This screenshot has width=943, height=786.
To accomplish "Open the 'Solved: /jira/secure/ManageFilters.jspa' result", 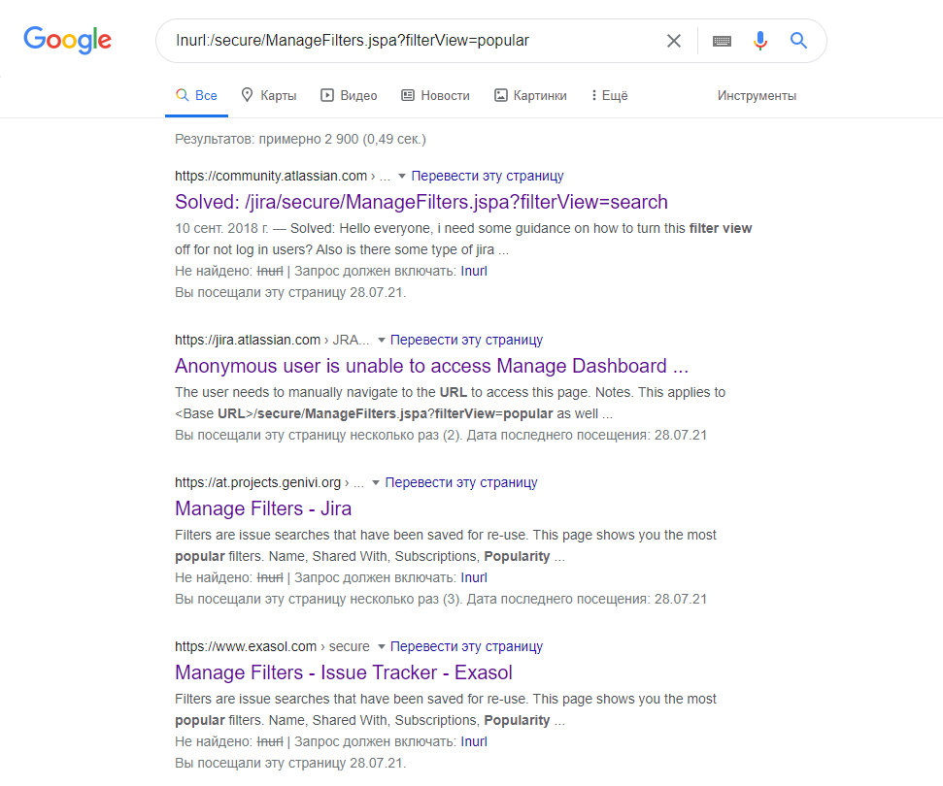I will [x=421, y=202].
